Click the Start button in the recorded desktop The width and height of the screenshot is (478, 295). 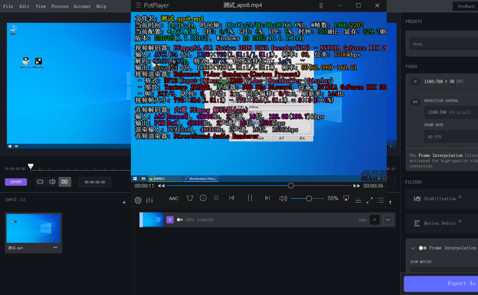point(135,179)
